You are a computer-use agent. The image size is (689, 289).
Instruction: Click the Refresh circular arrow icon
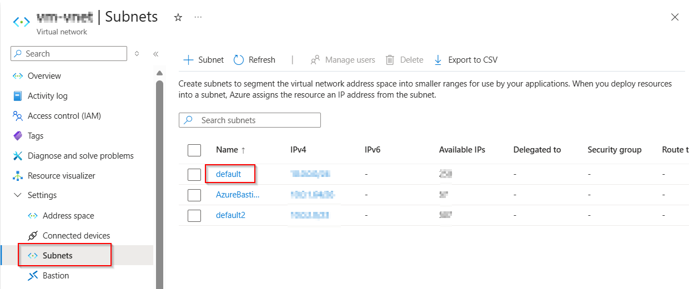[239, 60]
